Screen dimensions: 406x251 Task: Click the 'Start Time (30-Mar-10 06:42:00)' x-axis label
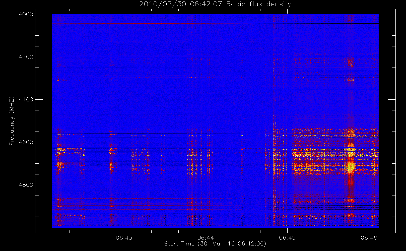pos(215,244)
